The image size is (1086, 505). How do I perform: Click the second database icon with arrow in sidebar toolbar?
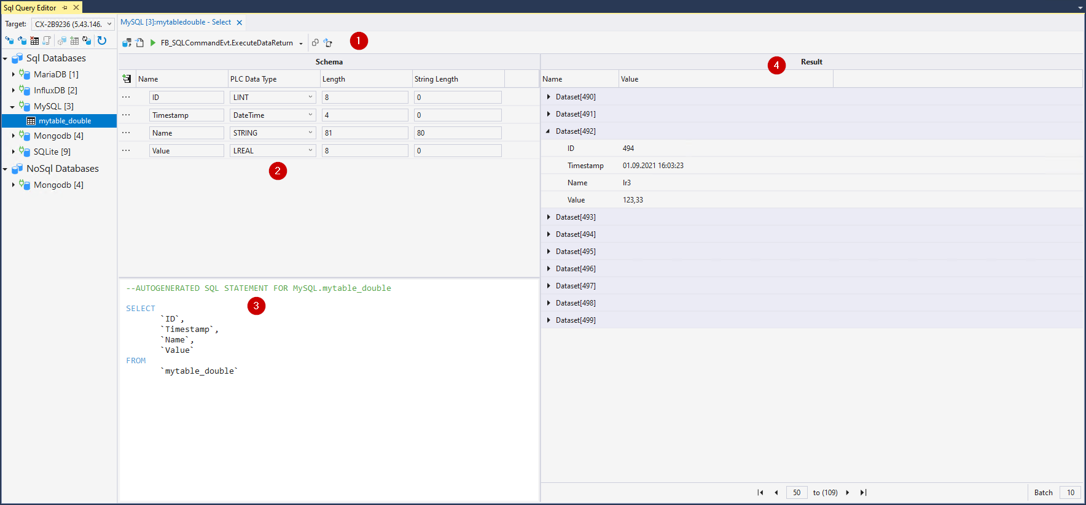click(x=22, y=40)
